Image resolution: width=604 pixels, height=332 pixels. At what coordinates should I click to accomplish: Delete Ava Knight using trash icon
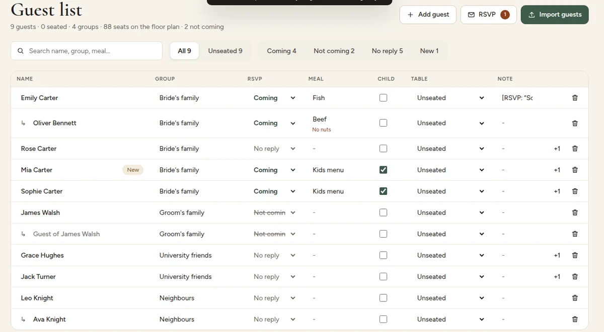[x=575, y=319]
